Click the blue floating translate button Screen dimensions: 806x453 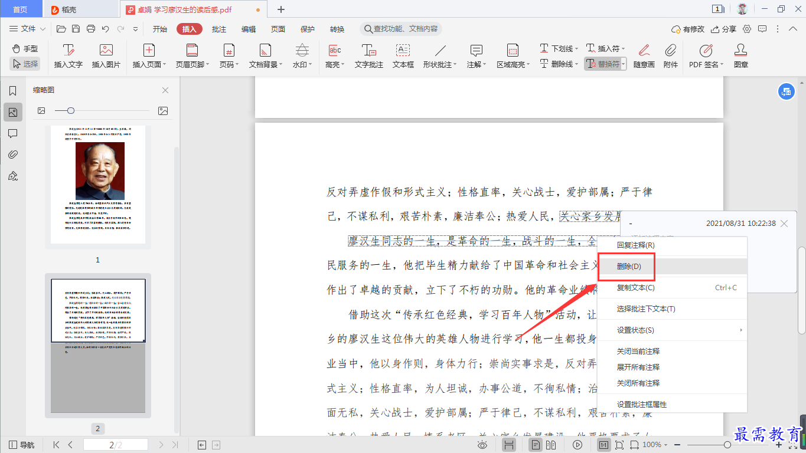click(x=786, y=91)
